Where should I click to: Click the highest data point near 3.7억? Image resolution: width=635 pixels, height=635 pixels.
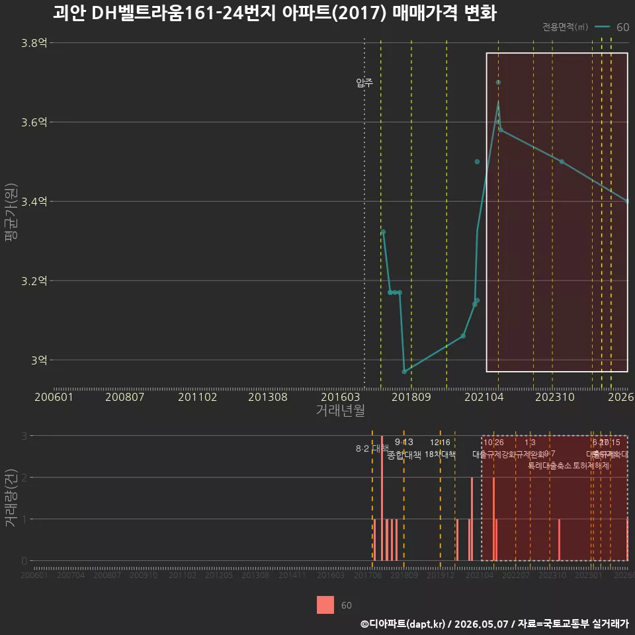coord(498,82)
